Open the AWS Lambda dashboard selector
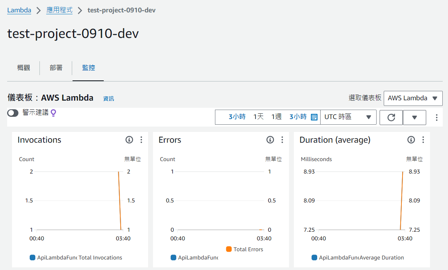The height and width of the screenshot is (270, 448). click(x=413, y=98)
